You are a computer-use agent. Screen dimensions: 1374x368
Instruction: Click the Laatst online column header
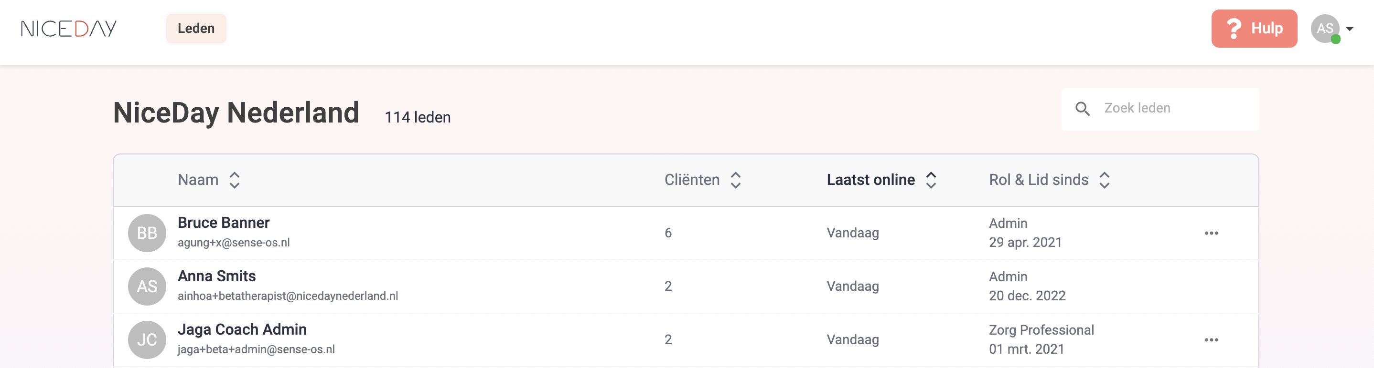[870, 180]
